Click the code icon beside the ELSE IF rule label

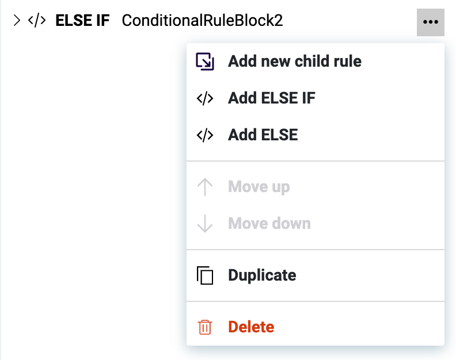[37, 21]
